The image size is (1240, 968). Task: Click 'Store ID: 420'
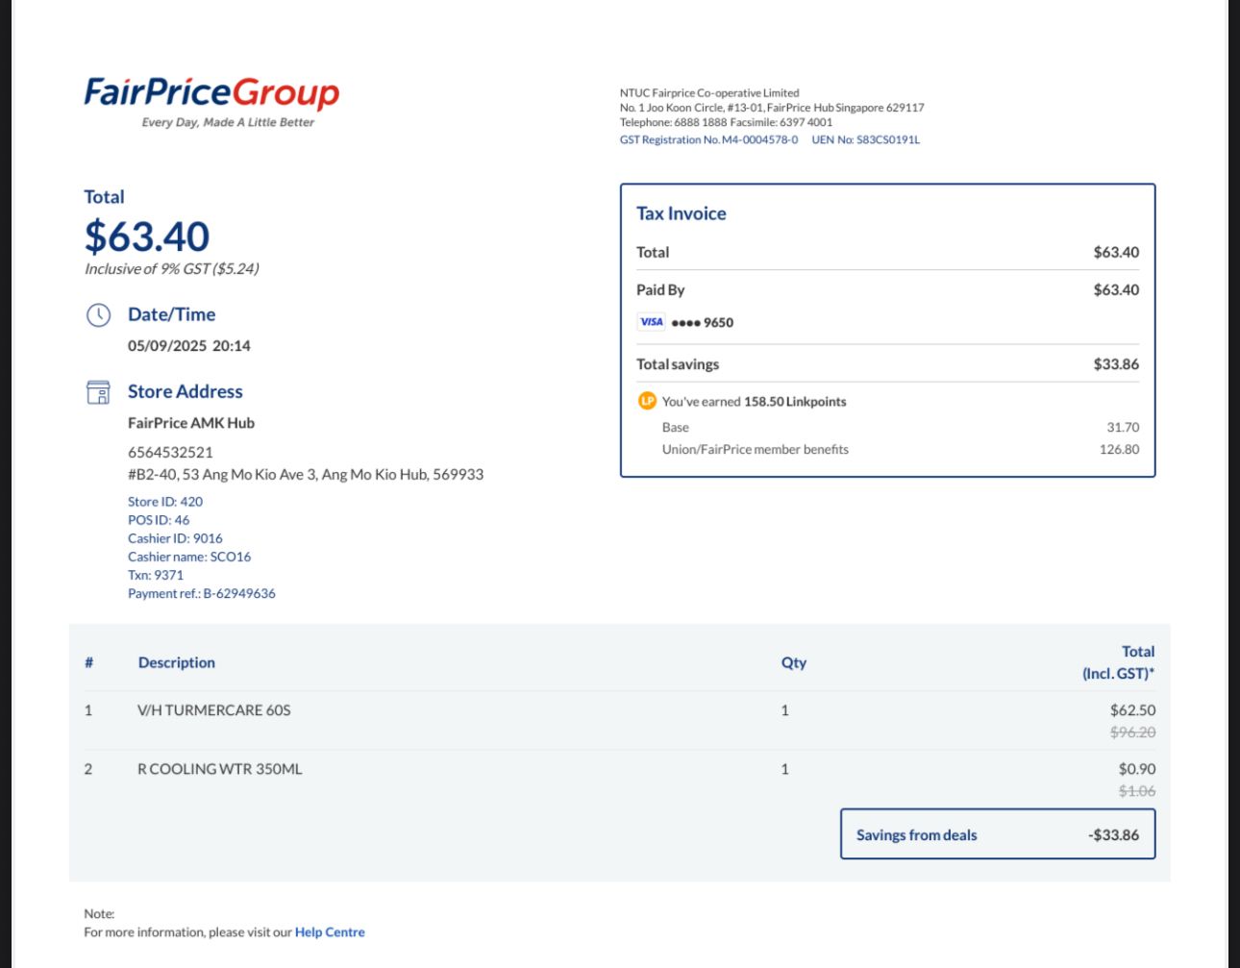[x=165, y=502]
